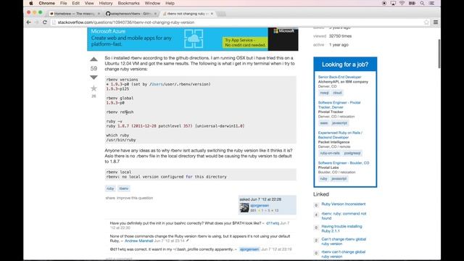Close the Homebrew tab
Screen dimensions: 464x261
[x=99, y=14]
